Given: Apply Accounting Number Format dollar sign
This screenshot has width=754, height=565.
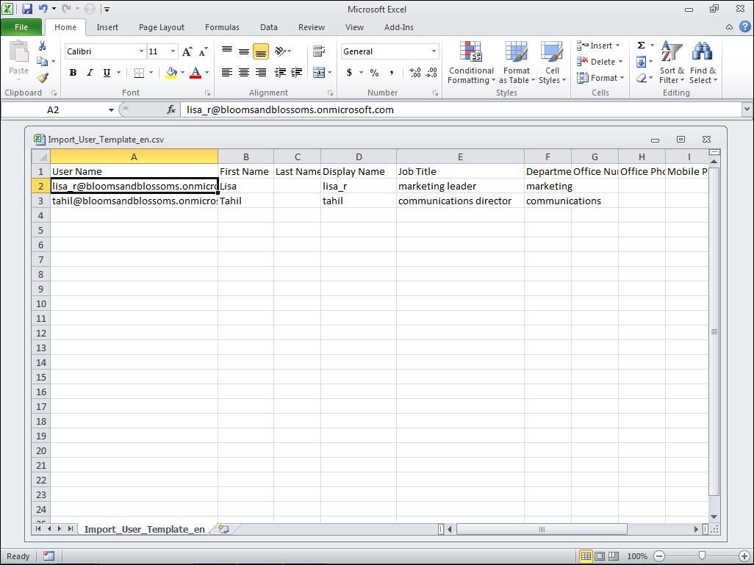Looking at the screenshot, I should coord(349,73).
